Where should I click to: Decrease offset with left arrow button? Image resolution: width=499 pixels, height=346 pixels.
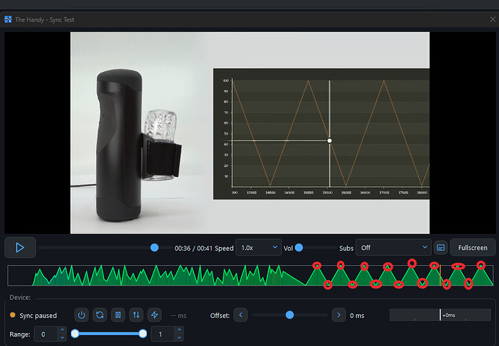pos(241,315)
